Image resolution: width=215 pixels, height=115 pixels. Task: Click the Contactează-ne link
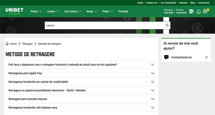[x=181, y=57]
